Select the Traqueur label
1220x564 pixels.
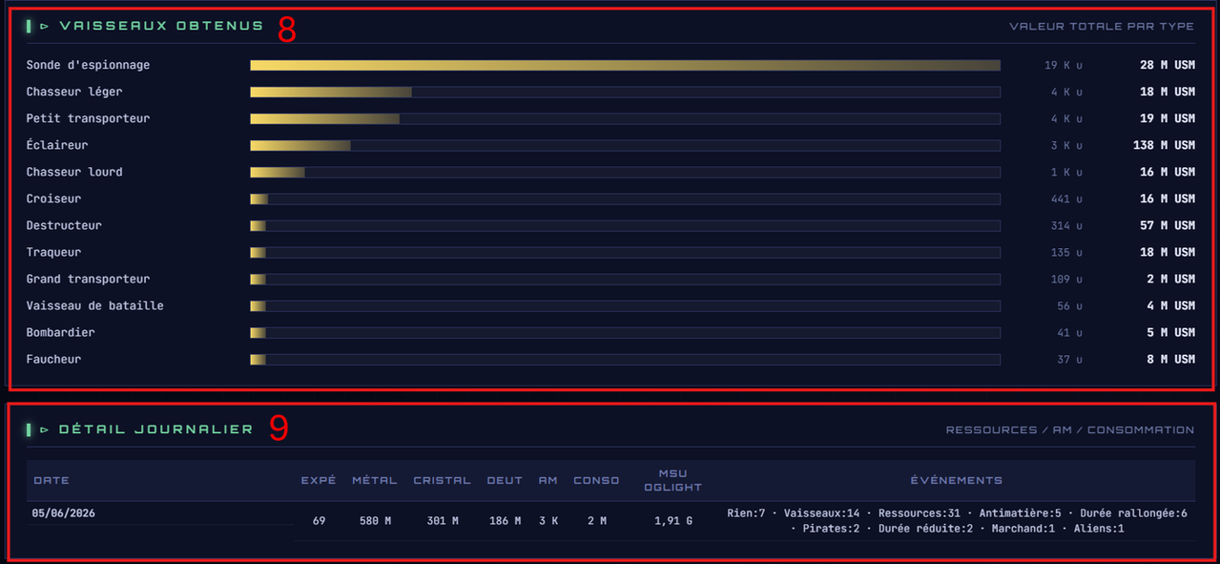click(53, 252)
